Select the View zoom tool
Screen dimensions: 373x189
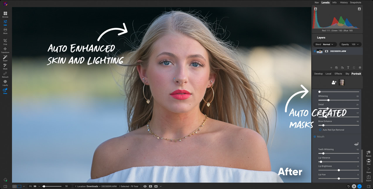tap(5, 91)
